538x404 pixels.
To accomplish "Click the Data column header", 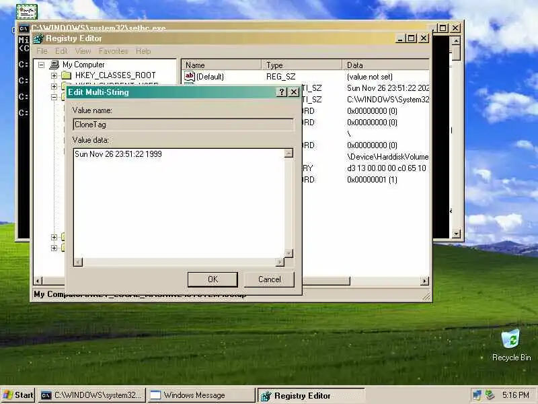I will pyautogui.click(x=386, y=65).
